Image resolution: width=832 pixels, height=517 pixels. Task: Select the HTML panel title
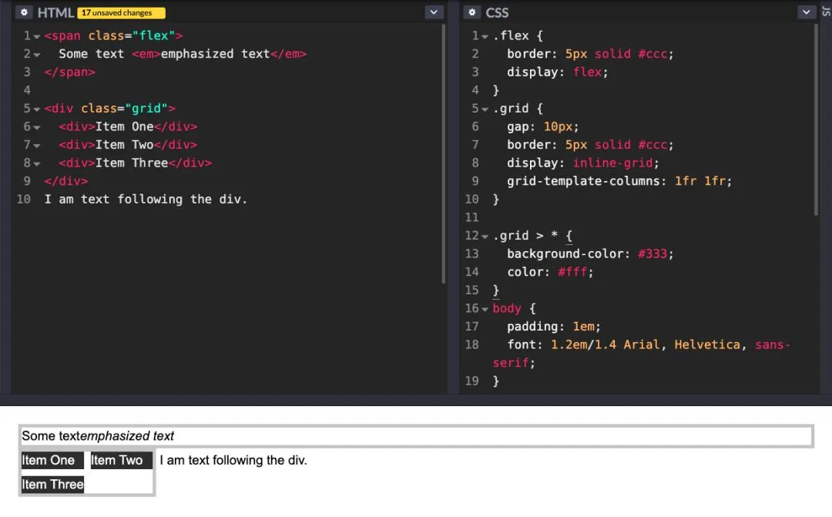click(57, 12)
